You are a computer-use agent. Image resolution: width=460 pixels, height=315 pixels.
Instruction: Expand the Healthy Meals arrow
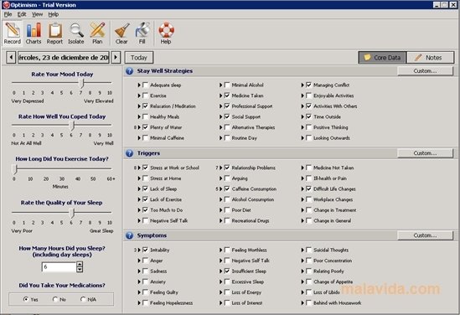click(139, 116)
